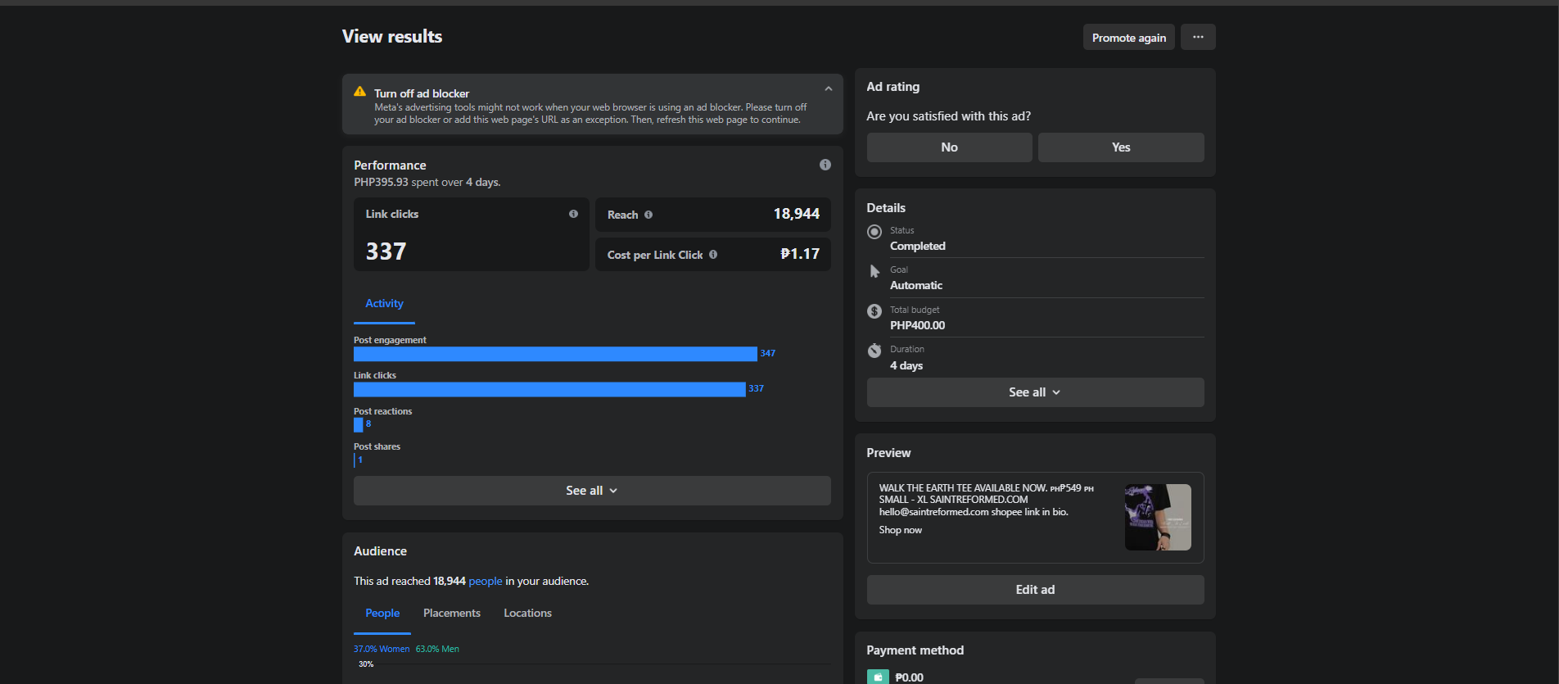Switch to the Locations tab
This screenshot has height=684, width=1559.
pos(528,614)
